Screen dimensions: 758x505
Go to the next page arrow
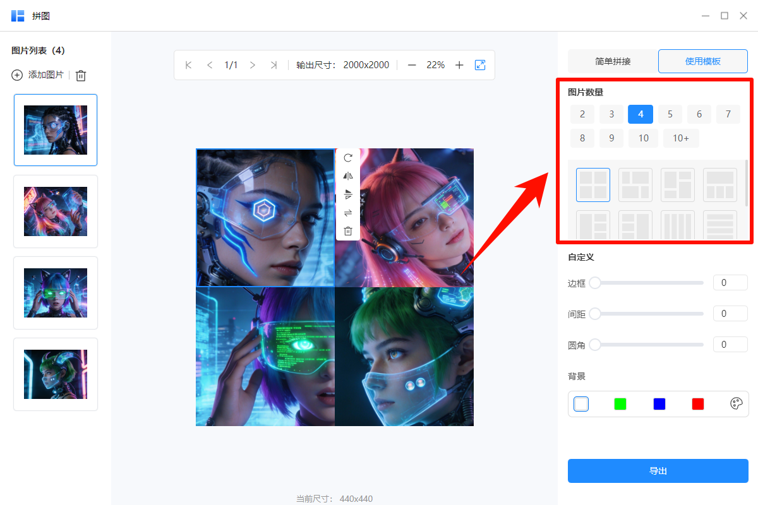[x=252, y=64]
